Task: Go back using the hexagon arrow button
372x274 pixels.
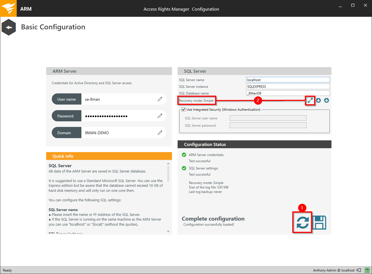Action: tap(9, 27)
